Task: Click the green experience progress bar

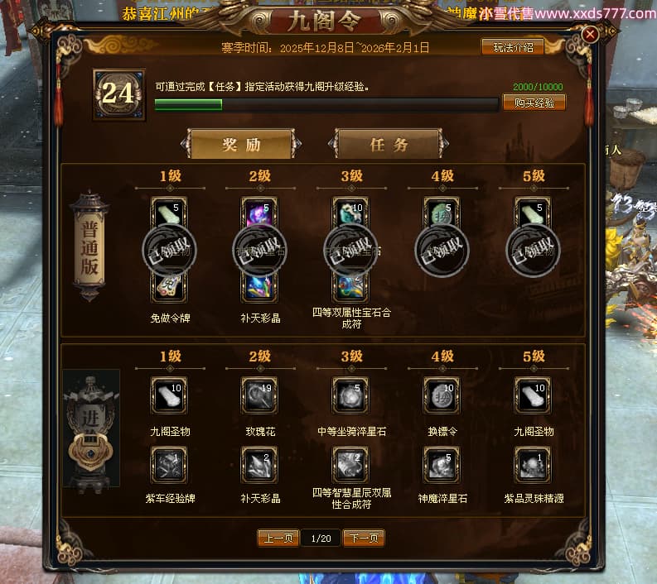Action: pyautogui.click(x=326, y=104)
